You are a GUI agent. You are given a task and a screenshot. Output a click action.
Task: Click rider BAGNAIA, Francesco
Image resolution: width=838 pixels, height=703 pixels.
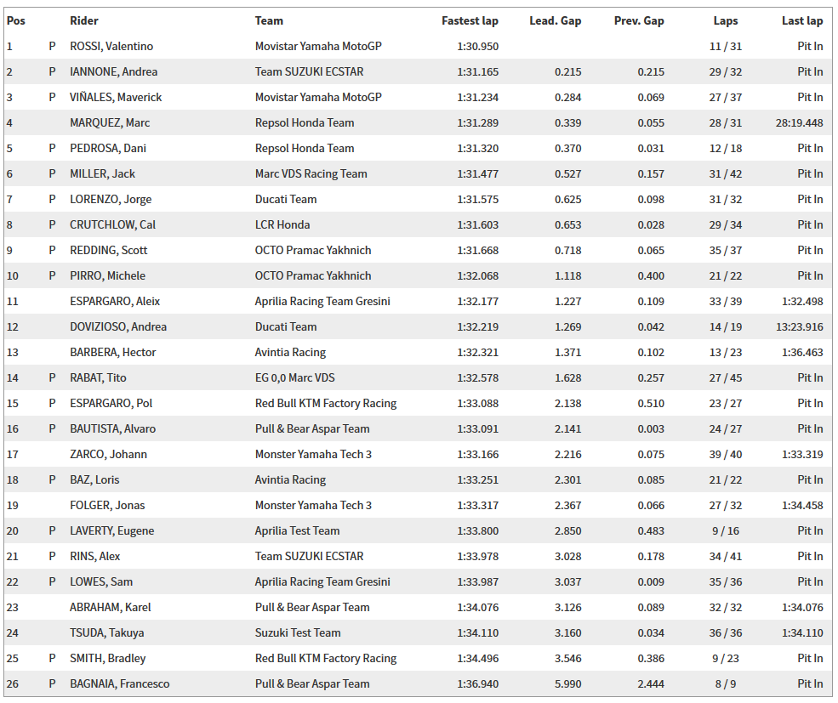pos(119,683)
